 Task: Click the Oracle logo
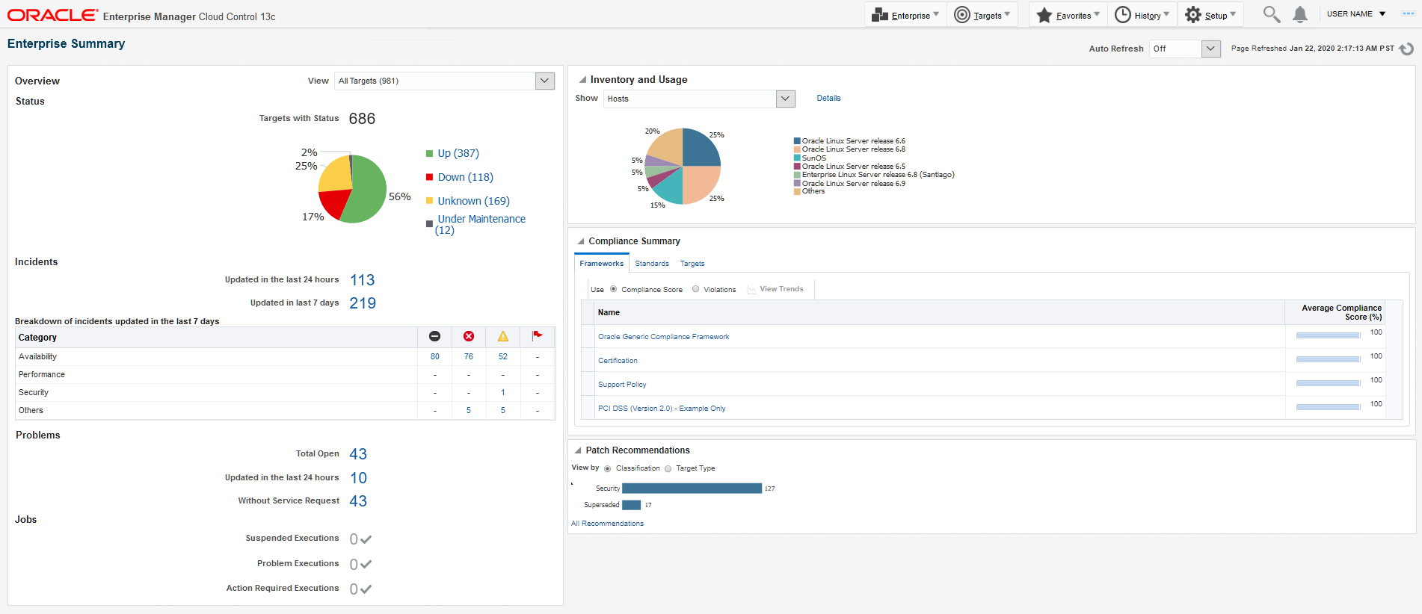click(52, 15)
